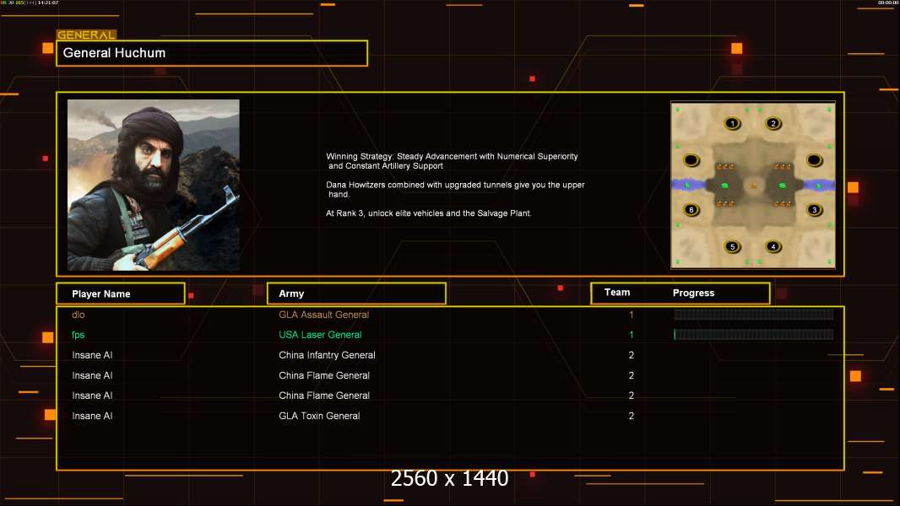Click player name "fps"
The image size is (900, 506).
[78, 335]
